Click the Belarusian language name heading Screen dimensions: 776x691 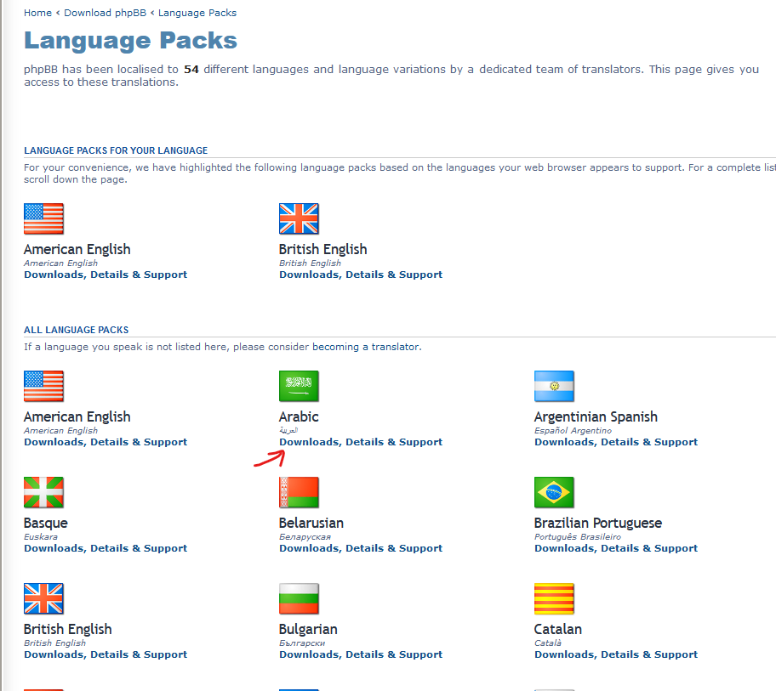311,523
